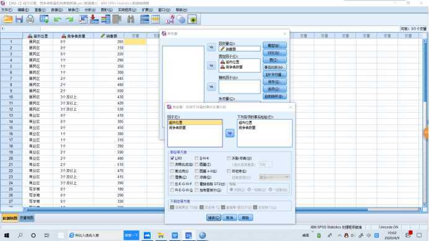This screenshot has height=241, width=429.
Task: Click the print toolbar icon
Action: (30, 19)
